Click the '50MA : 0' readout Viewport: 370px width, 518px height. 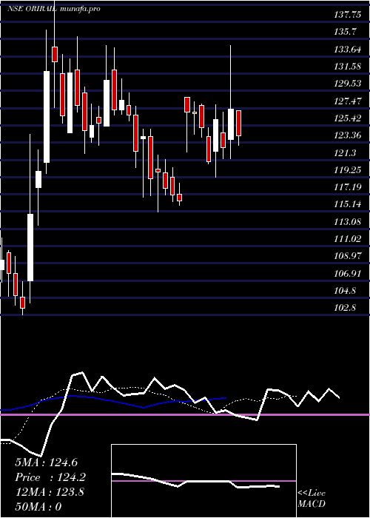(x=38, y=507)
